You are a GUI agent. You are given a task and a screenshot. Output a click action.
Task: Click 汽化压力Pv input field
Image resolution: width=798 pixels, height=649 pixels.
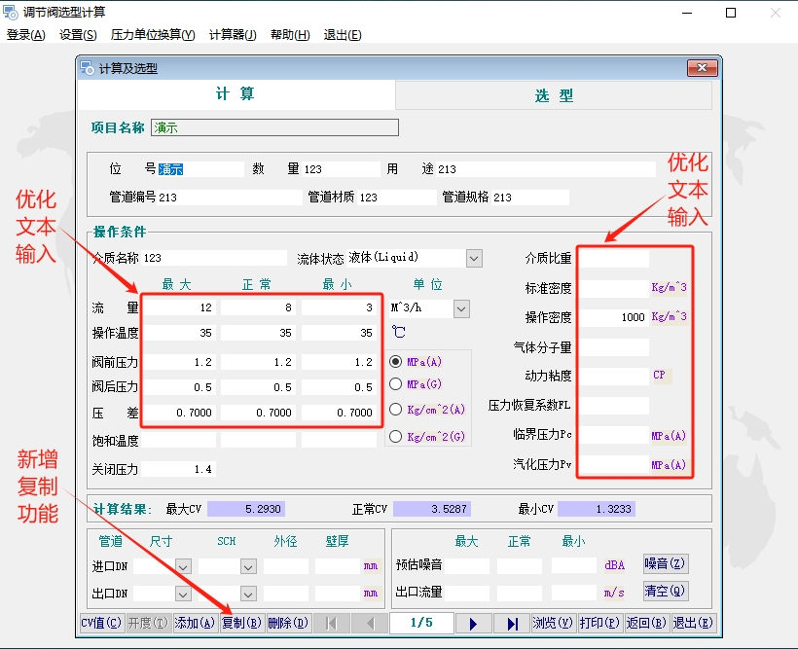(614, 464)
